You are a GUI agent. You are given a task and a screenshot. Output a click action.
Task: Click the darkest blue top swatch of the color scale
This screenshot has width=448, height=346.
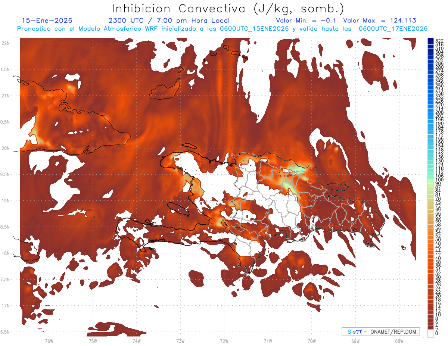click(x=430, y=39)
